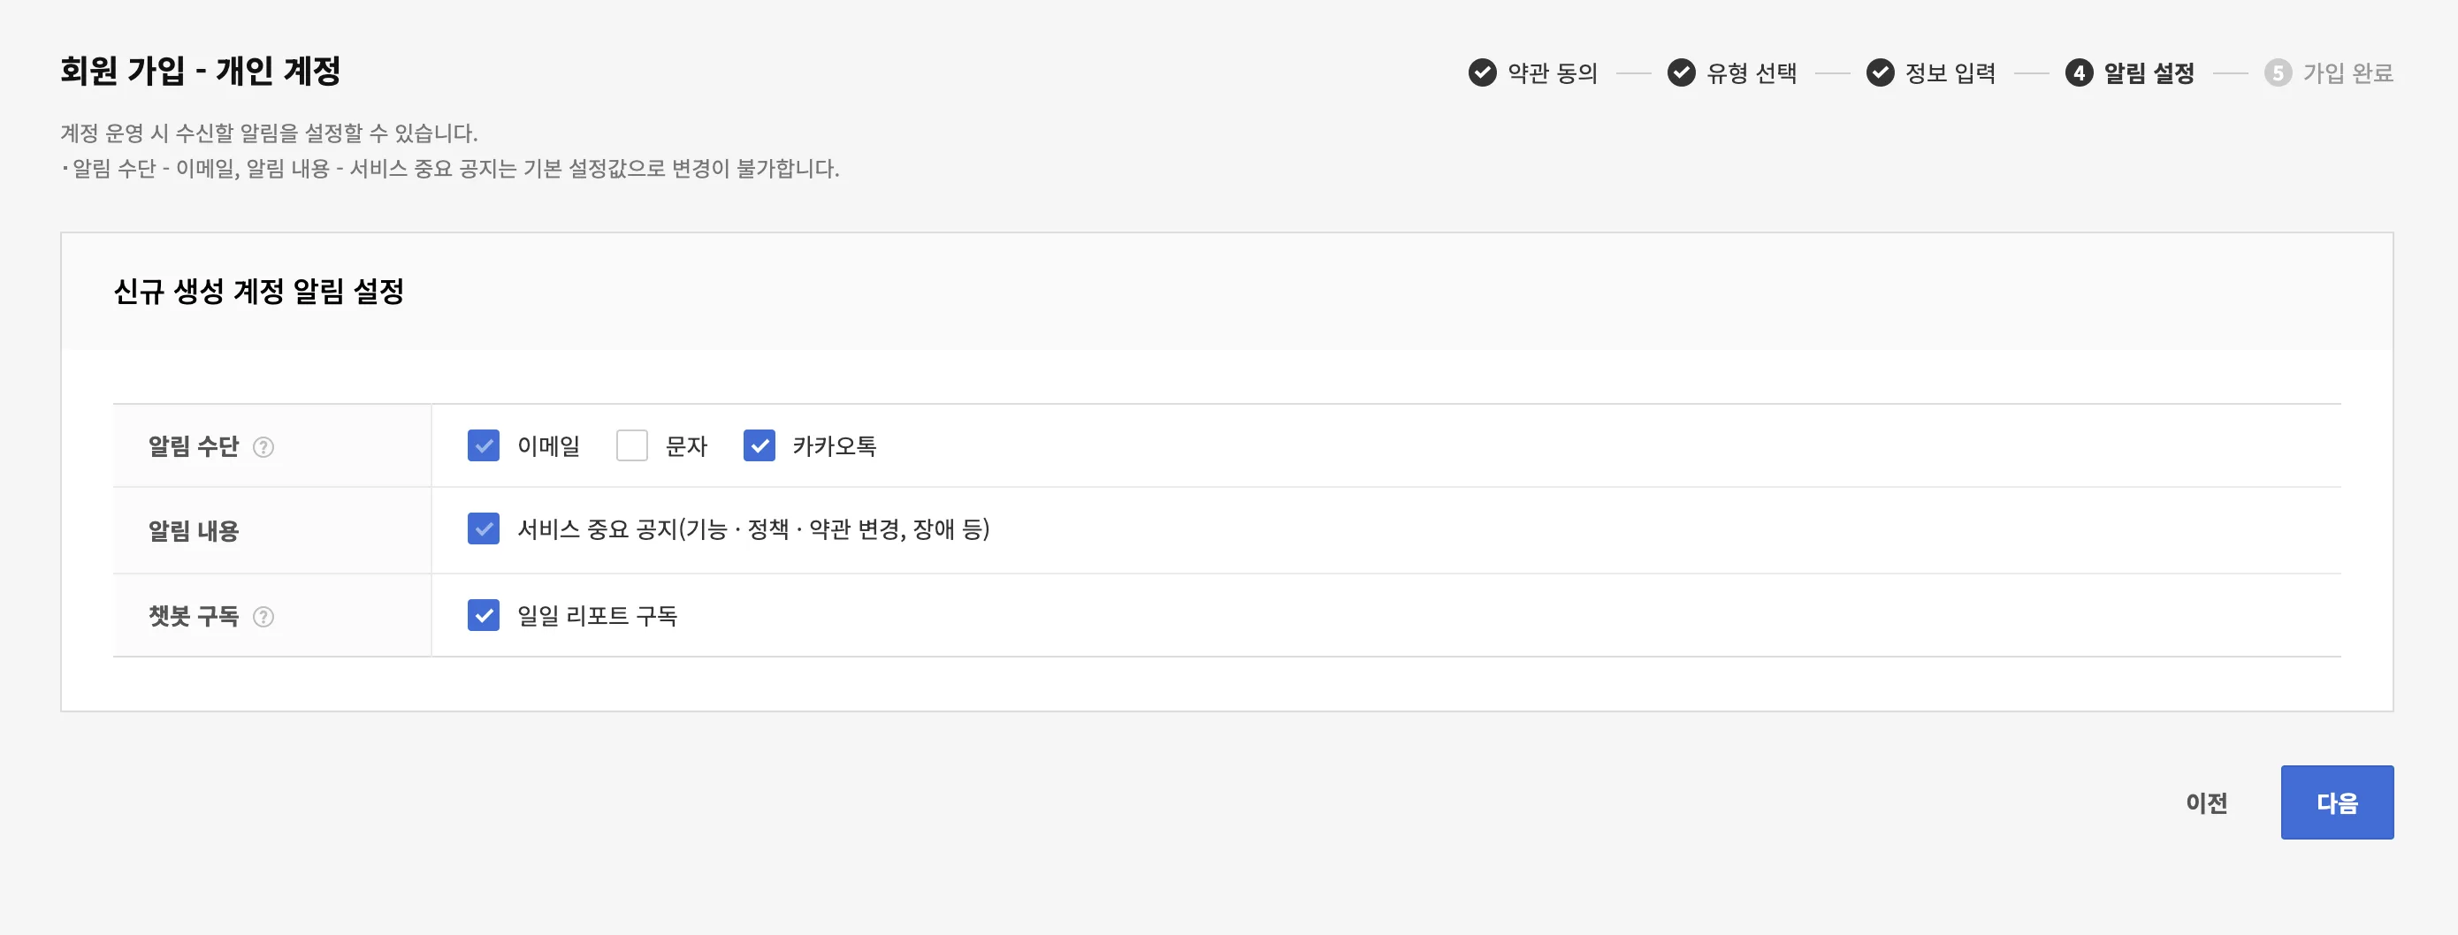Uncheck the 이메일 checkbox
Viewport: 2458px width, 935px height.
coord(484,445)
